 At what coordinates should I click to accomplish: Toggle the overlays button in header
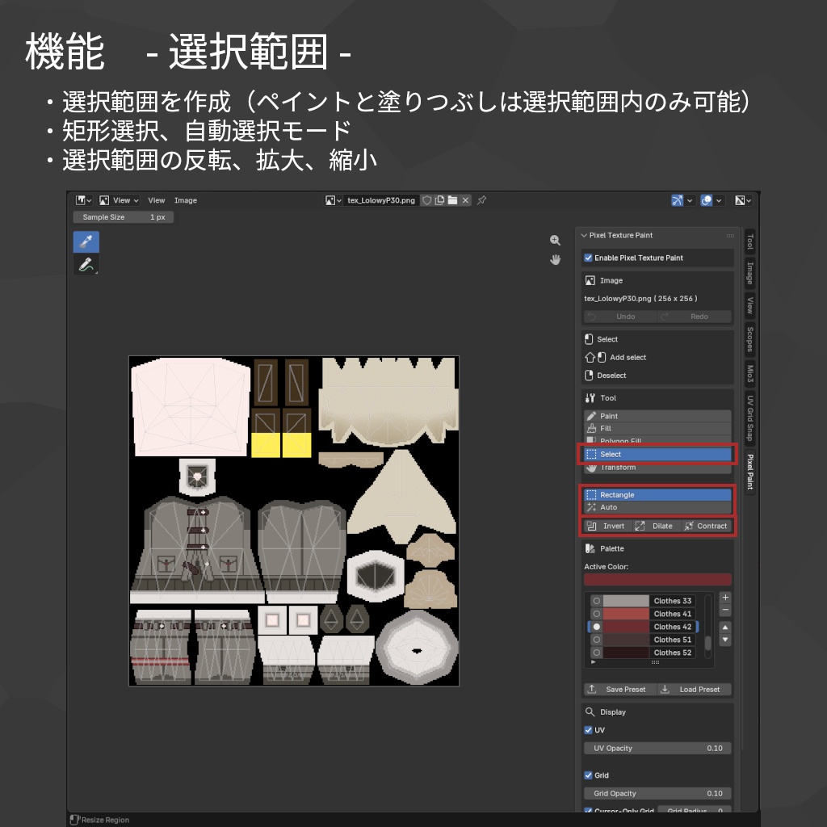coord(706,200)
